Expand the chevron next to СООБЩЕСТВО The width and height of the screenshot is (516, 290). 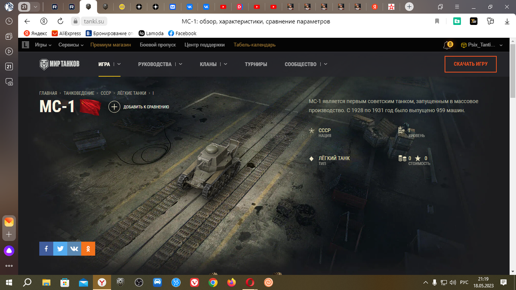click(326, 64)
